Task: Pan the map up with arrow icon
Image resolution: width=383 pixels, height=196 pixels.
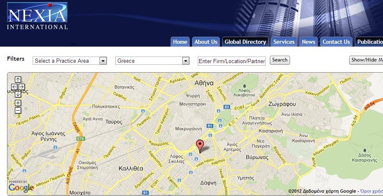Action: [x=18, y=79]
